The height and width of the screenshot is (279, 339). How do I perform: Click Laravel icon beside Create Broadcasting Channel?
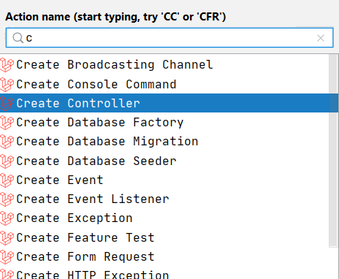pos(7,65)
